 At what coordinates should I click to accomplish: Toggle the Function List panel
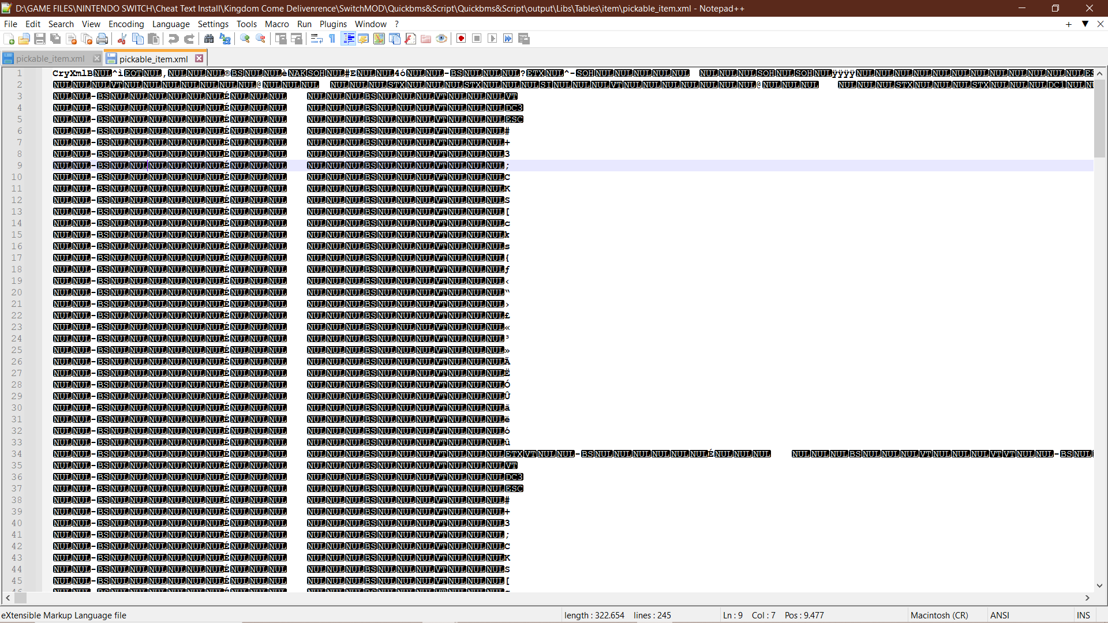[410, 39]
